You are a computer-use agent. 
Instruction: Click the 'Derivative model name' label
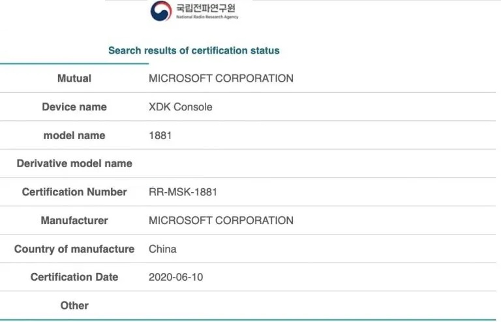pyautogui.click(x=74, y=163)
